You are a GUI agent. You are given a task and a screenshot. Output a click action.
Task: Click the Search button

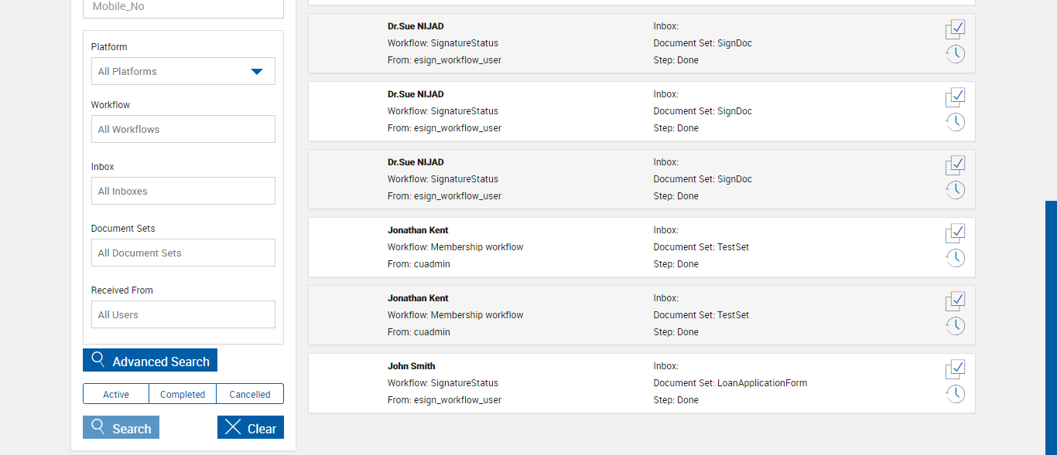point(121,428)
